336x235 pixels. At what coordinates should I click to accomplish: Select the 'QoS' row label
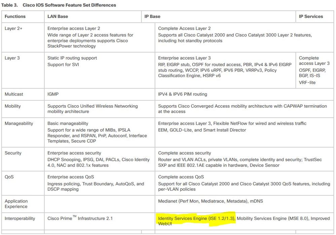pyautogui.click(x=9, y=177)
